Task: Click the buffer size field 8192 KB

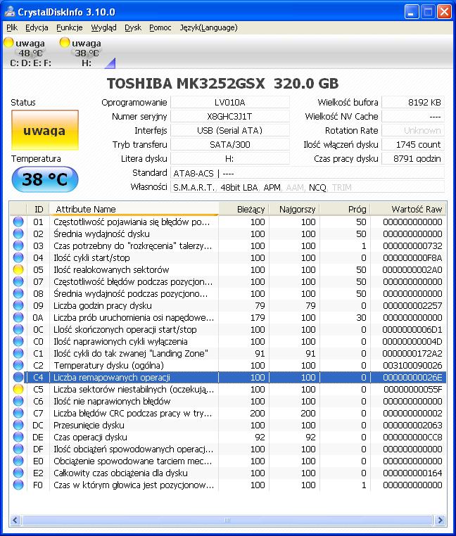Action: coord(413,102)
